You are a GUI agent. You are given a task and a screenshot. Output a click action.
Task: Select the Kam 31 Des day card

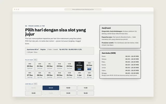(70, 75)
